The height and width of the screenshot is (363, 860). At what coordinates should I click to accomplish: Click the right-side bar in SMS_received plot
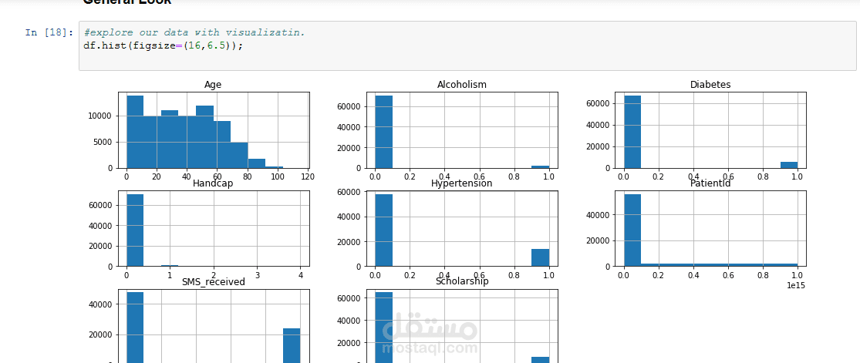coord(292,345)
